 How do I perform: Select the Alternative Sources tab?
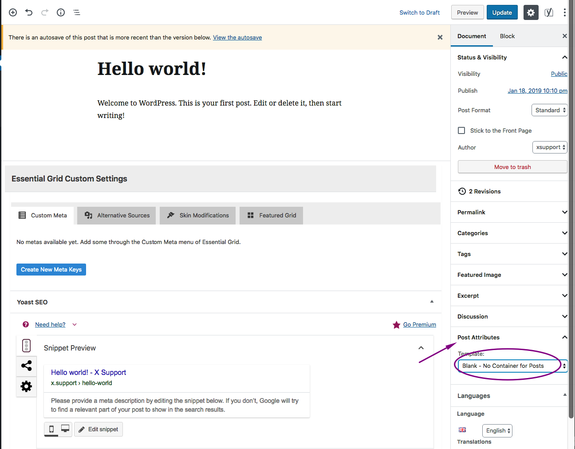(117, 215)
